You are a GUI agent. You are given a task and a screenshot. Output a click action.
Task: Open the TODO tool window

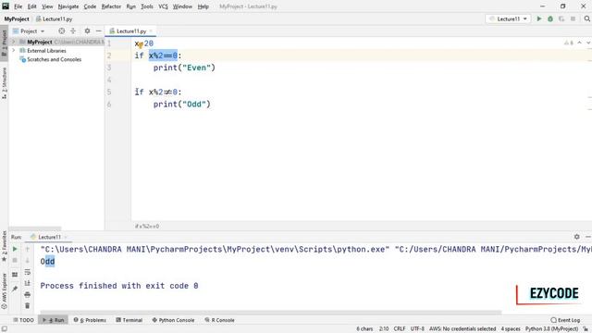click(x=23, y=320)
